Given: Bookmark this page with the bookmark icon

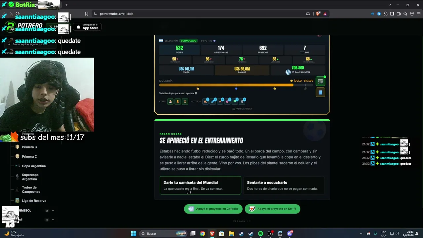Looking at the screenshot, I should click(87, 14).
